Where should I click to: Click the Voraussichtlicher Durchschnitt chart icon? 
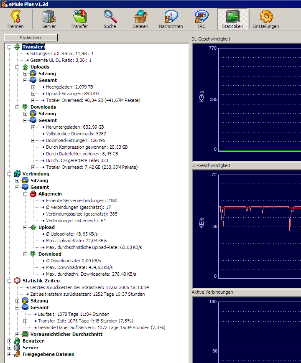click(25, 334)
